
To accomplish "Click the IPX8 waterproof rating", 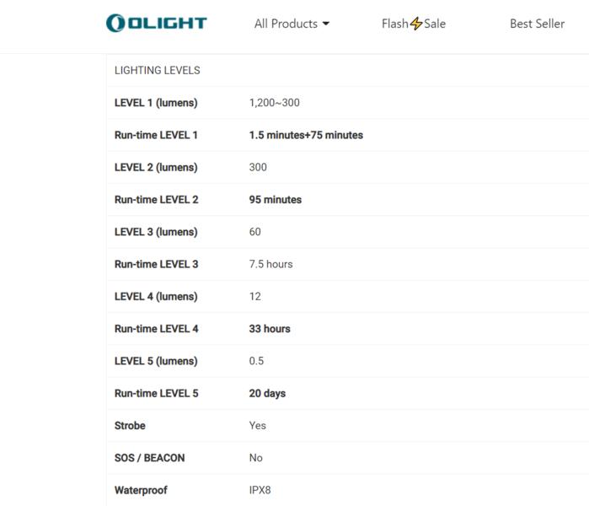I will pyautogui.click(x=260, y=490).
